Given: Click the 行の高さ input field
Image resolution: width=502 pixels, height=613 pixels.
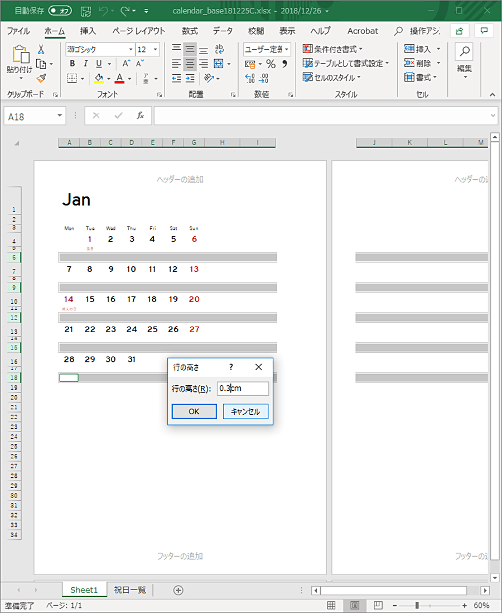Looking at the screenshot, I should click(x=243, y=389).
